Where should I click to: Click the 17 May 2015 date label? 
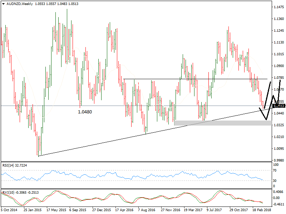click(56, 210)
